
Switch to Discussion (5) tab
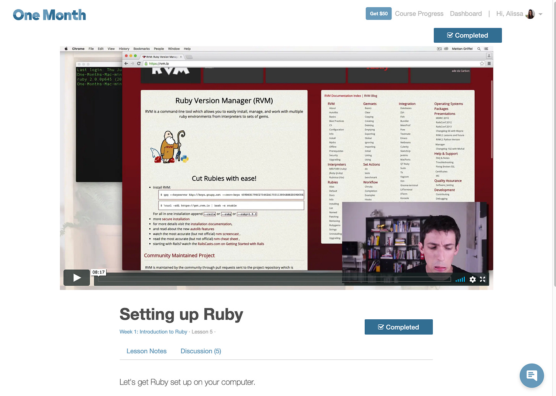pyautogui.click(x=201, y=351)
